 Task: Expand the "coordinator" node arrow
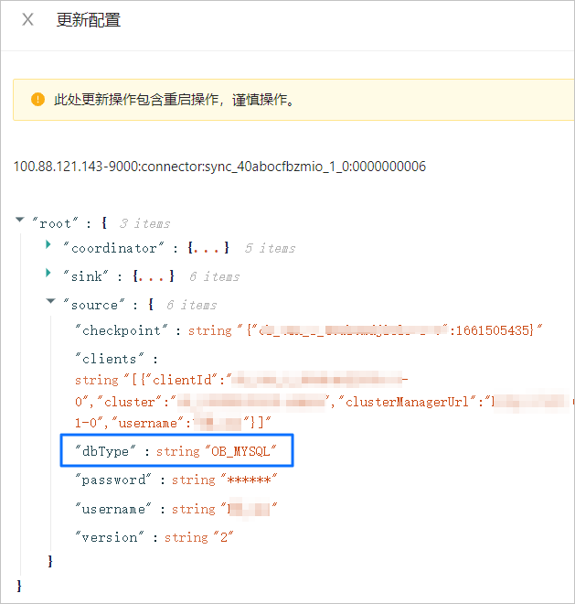(48, 247)
